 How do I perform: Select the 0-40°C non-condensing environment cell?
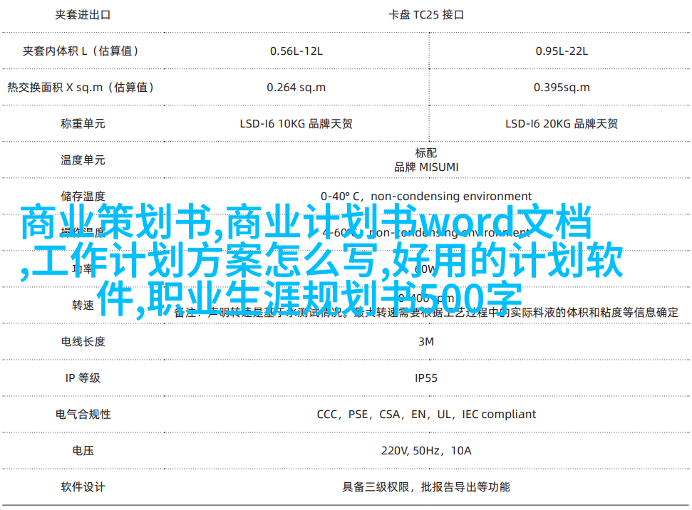tap(426, 196)
